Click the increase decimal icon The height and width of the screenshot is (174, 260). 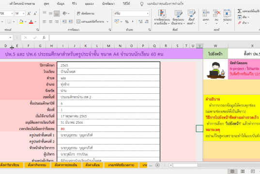coord(140,22)
